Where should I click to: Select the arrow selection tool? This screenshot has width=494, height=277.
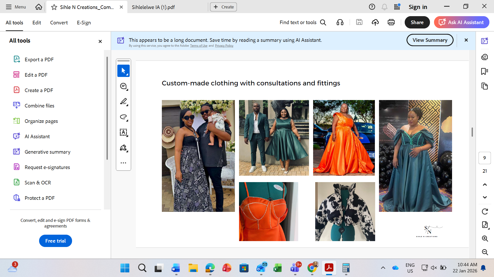click(x=123, y=71)
